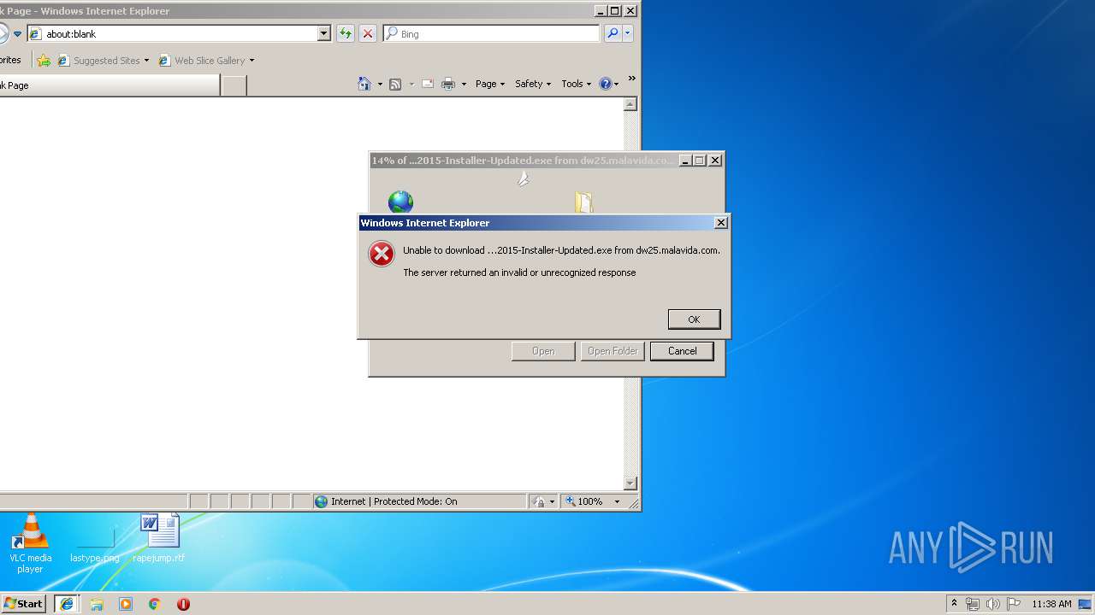Expand the Home button dropdown arrow
Viewport: 1095px width, 615px height.
pos(380,84)
